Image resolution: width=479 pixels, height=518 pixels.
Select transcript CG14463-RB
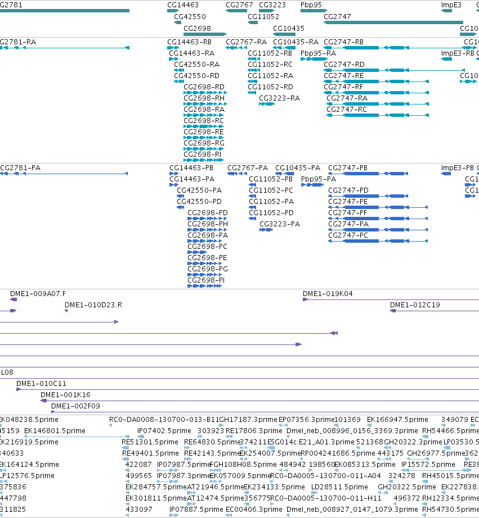[x=189, y=42]
